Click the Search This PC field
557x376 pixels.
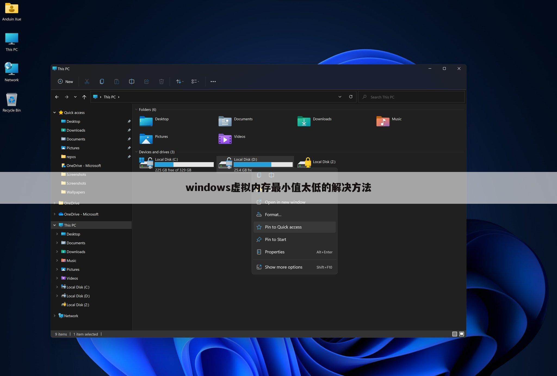(x=411, y=97)
